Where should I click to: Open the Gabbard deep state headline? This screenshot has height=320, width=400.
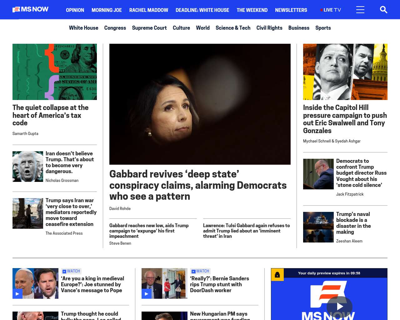pos(198,185)
